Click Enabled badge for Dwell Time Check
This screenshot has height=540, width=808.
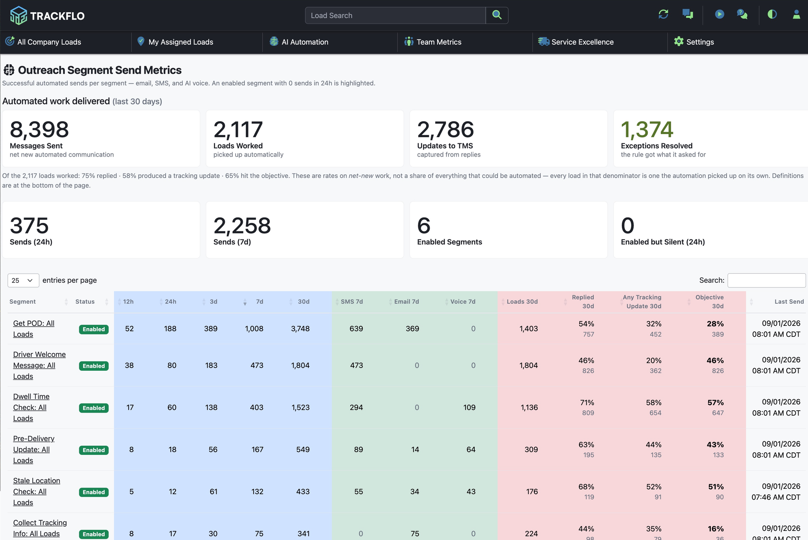[x=94, y=408]
